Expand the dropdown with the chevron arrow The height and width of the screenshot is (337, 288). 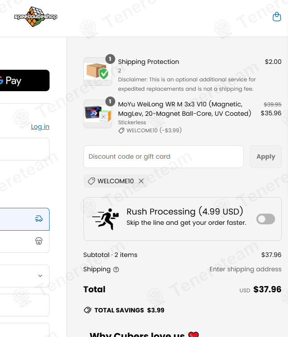[x=40, y=276]
